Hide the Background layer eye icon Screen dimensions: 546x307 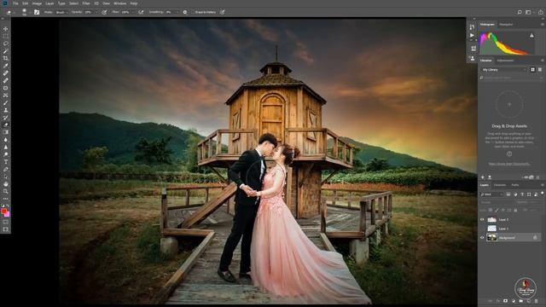point(482,237)
